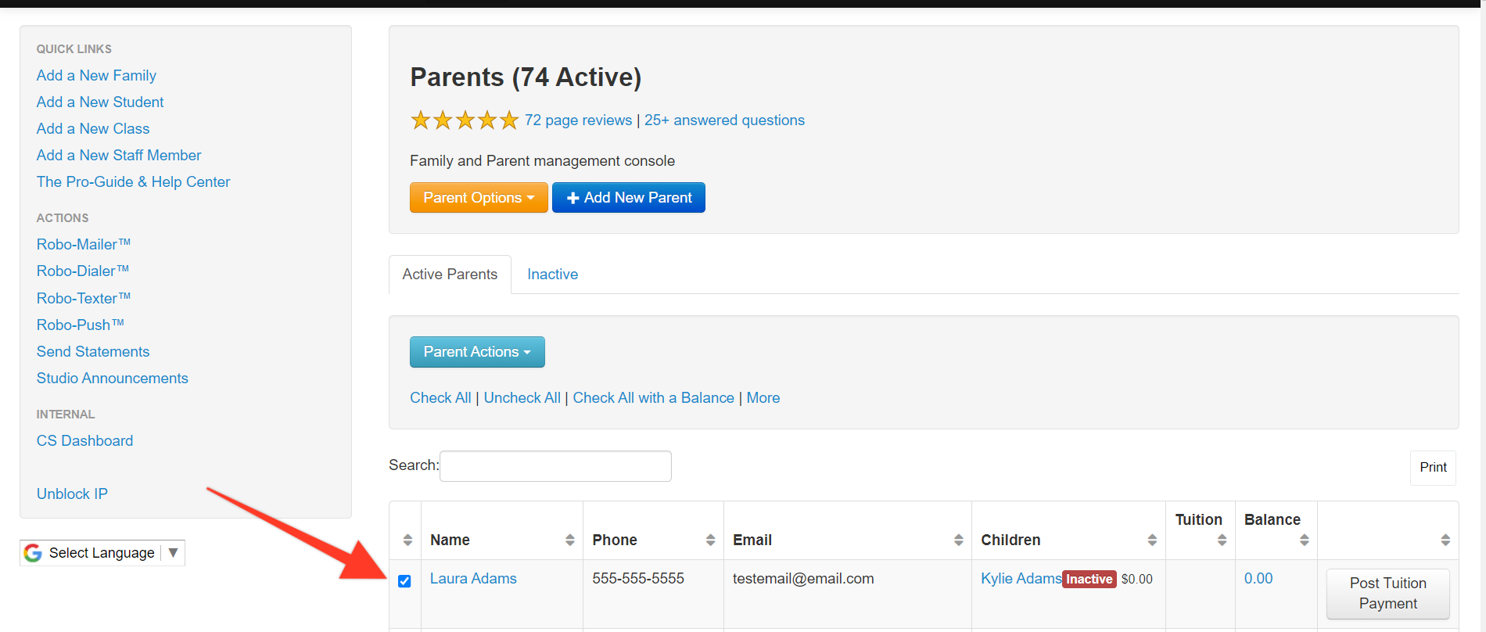This screenshot has width=1486, height=632.
Task: Sort by the checkbox column arrows
Action: [x=407, y=540]
